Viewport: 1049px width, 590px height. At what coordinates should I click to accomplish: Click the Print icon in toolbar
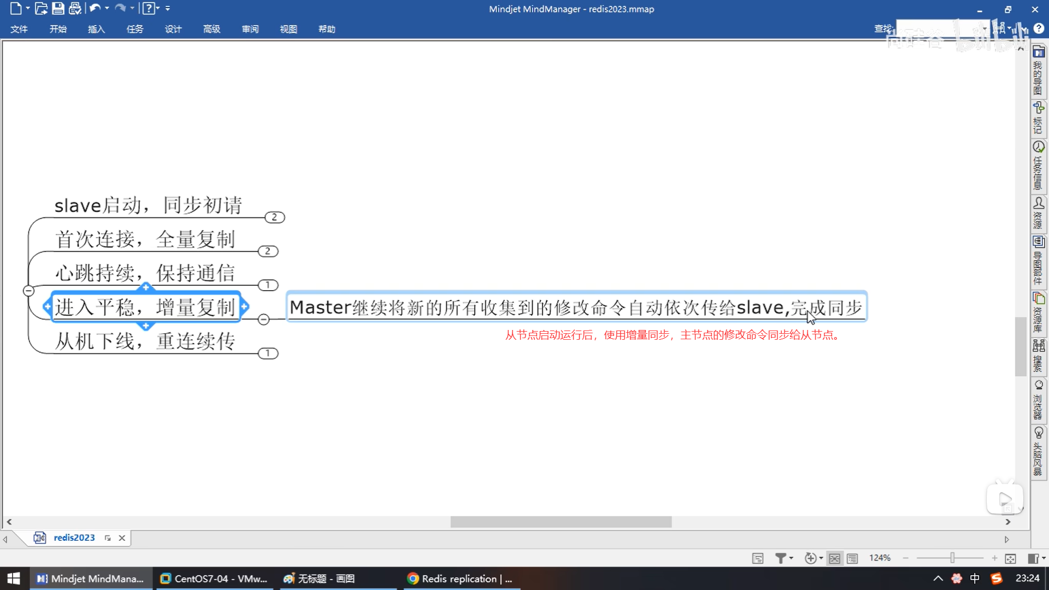(75, 8)
